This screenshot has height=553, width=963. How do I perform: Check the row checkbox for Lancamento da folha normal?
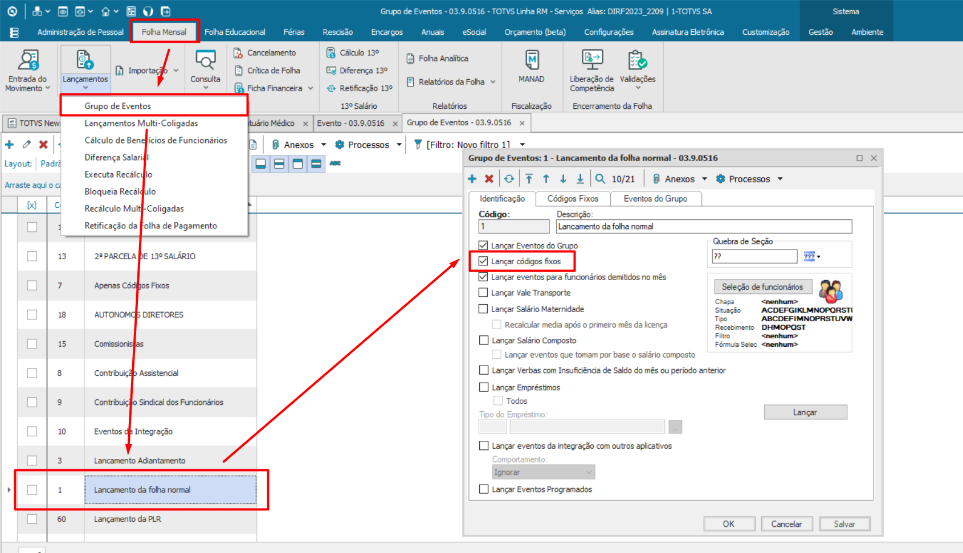click(32, 490)
